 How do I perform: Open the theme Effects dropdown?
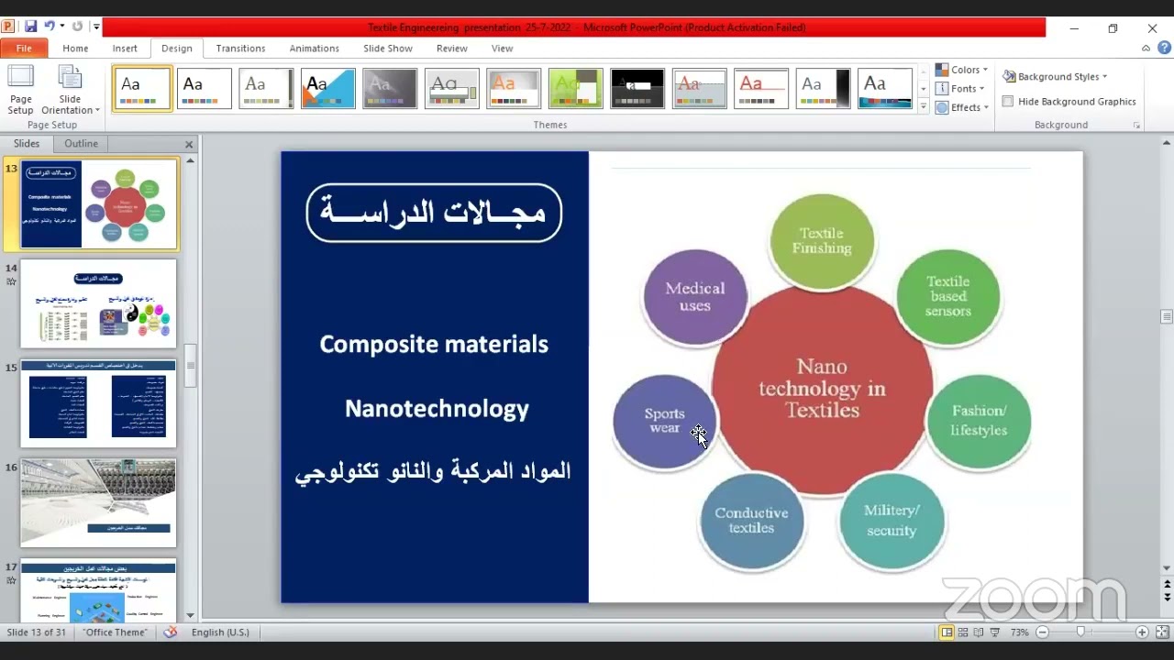(x=961, y=107)
